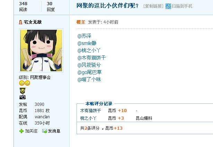Open the mentioned user @木有猫饼干
The image size is (213, 147).
pyautogui.click(x=91, y=58)
